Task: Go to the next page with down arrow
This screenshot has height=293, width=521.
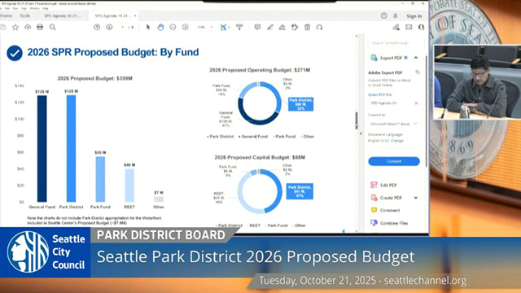Action: pyautogui.click(x=109, y=27)
